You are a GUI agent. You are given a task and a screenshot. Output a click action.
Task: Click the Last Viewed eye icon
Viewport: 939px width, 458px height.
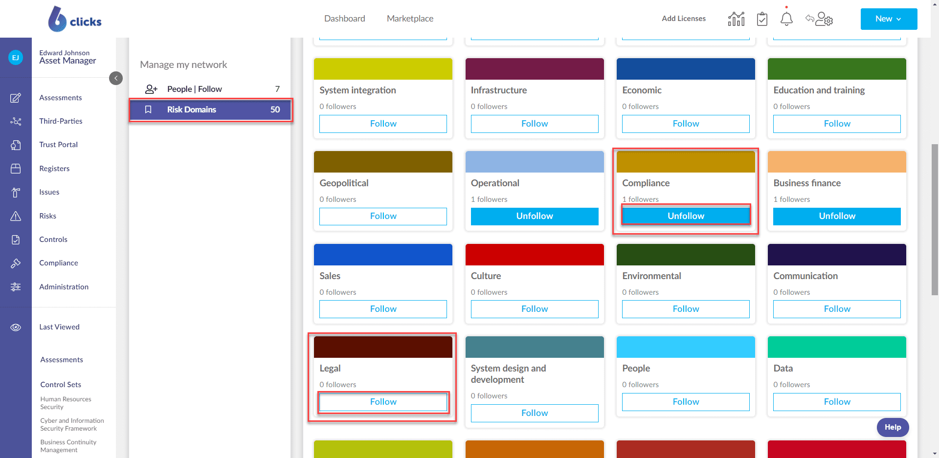16,327
